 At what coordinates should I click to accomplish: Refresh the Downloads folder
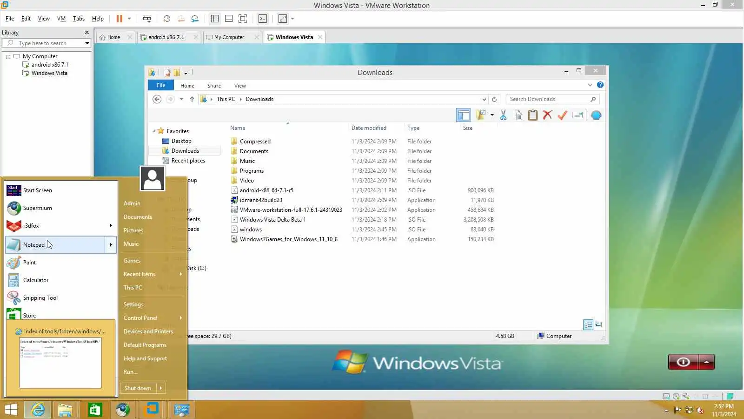[x=494, y=99]
